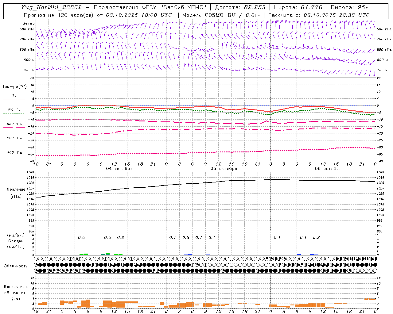The height and width of the screenshot is (314, 393).
Task: Click the 04 октября date label
Action: [119, 169]
